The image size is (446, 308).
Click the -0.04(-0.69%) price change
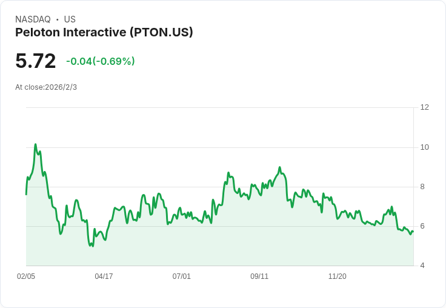[x=101, y=61]
